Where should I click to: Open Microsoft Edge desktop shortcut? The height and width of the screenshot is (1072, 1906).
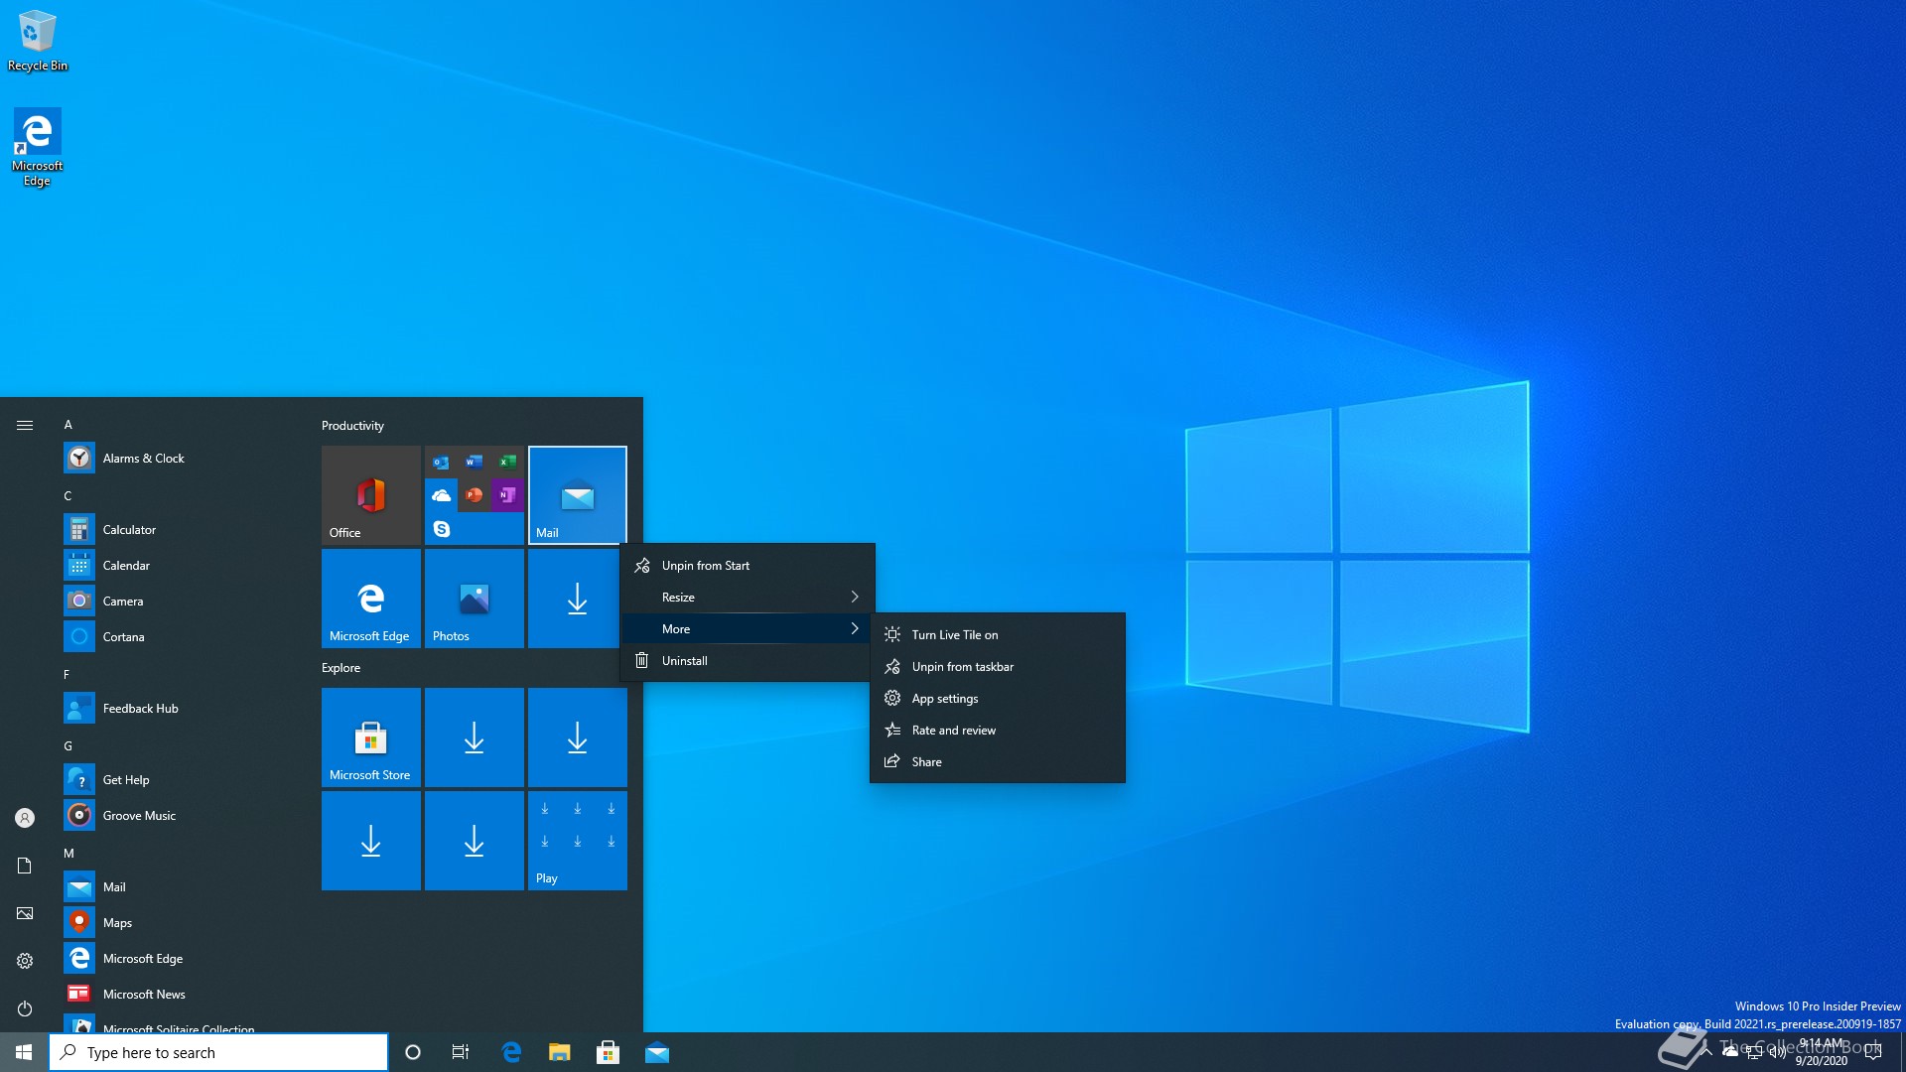click(x=37, y=147)
